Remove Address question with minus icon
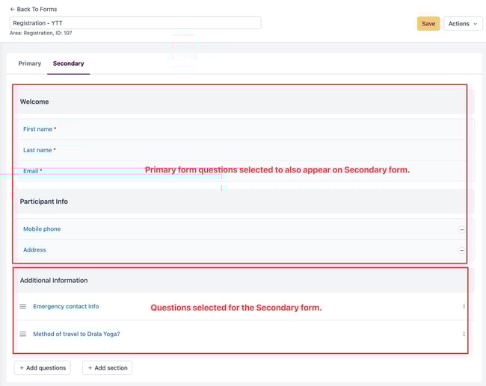Viewport: 486px width, 386px height. 461,250
